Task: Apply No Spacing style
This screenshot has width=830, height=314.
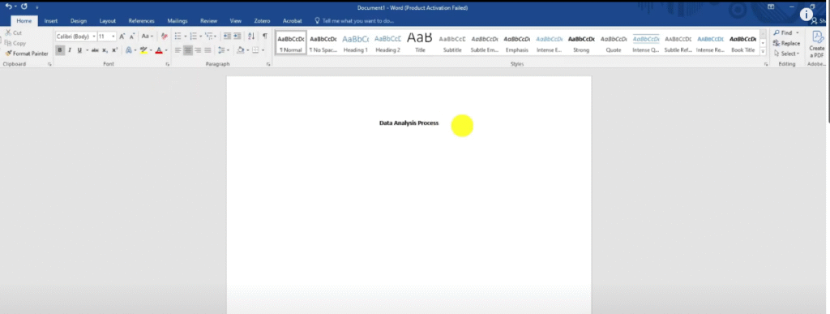Action: point(323,44)
